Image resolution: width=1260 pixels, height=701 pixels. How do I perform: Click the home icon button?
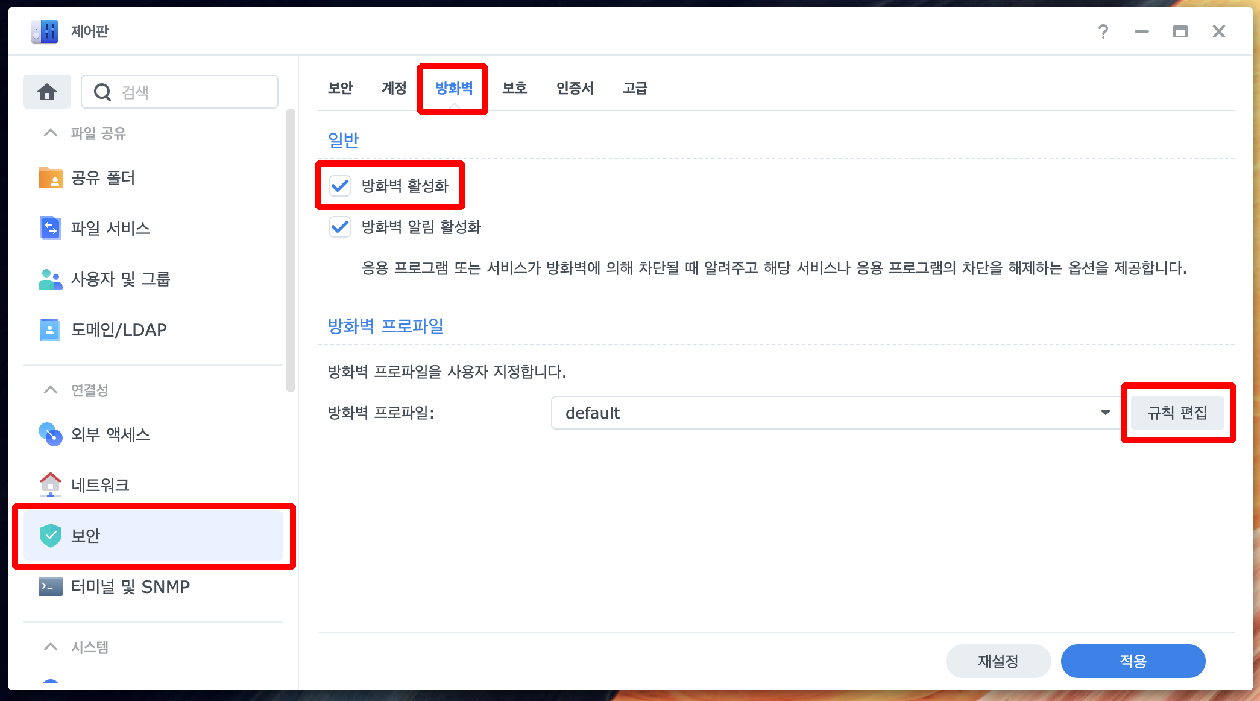click(x=47, y=92)
